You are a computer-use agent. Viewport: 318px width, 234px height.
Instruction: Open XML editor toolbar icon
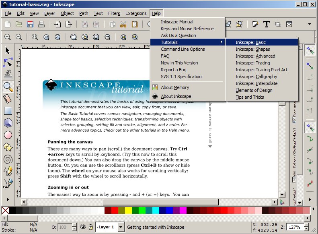click(x=289, y=24)
